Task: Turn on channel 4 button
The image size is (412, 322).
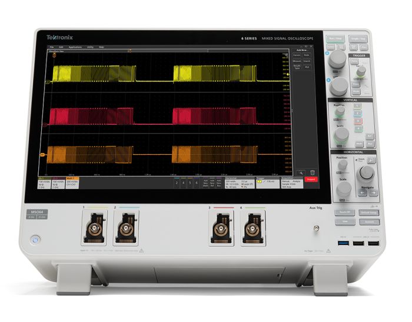Action: [x=184, y=183]
